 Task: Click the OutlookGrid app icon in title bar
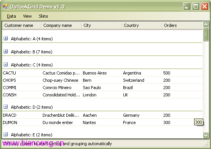(x=5, y=7)
